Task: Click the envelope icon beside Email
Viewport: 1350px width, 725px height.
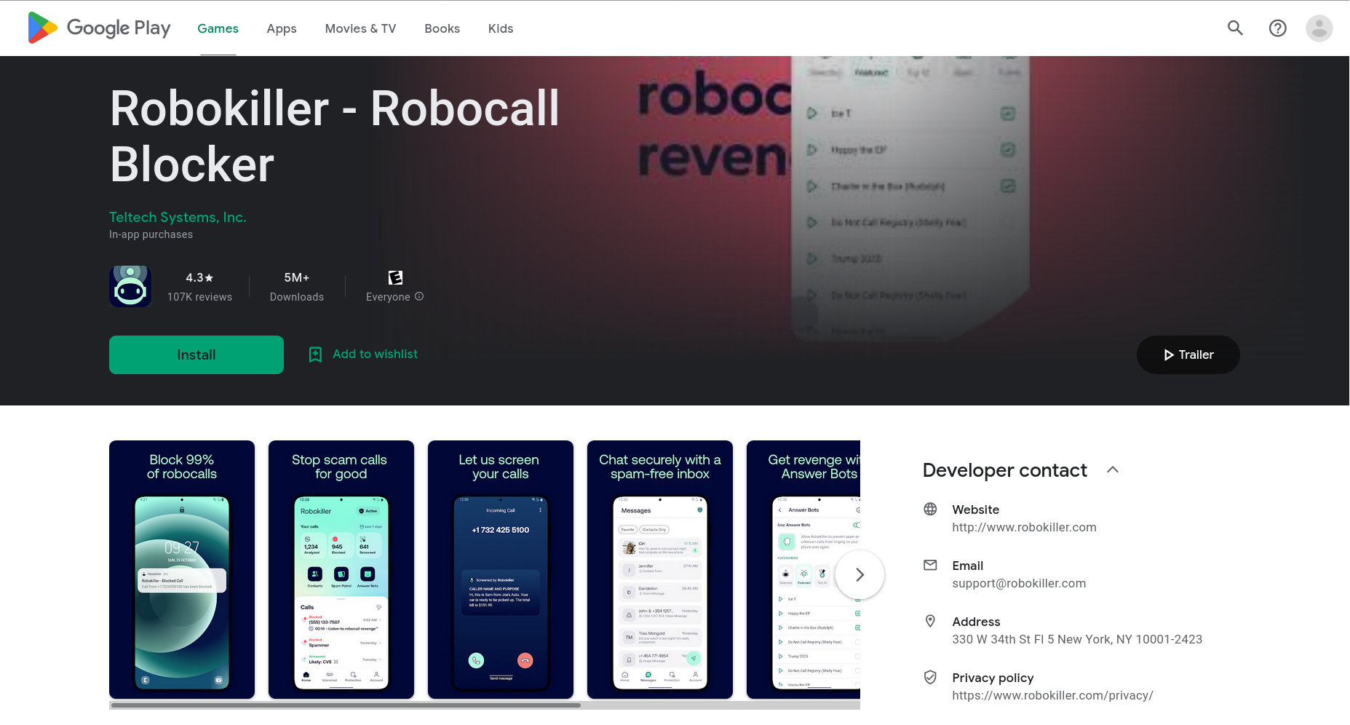Action: 930,565
